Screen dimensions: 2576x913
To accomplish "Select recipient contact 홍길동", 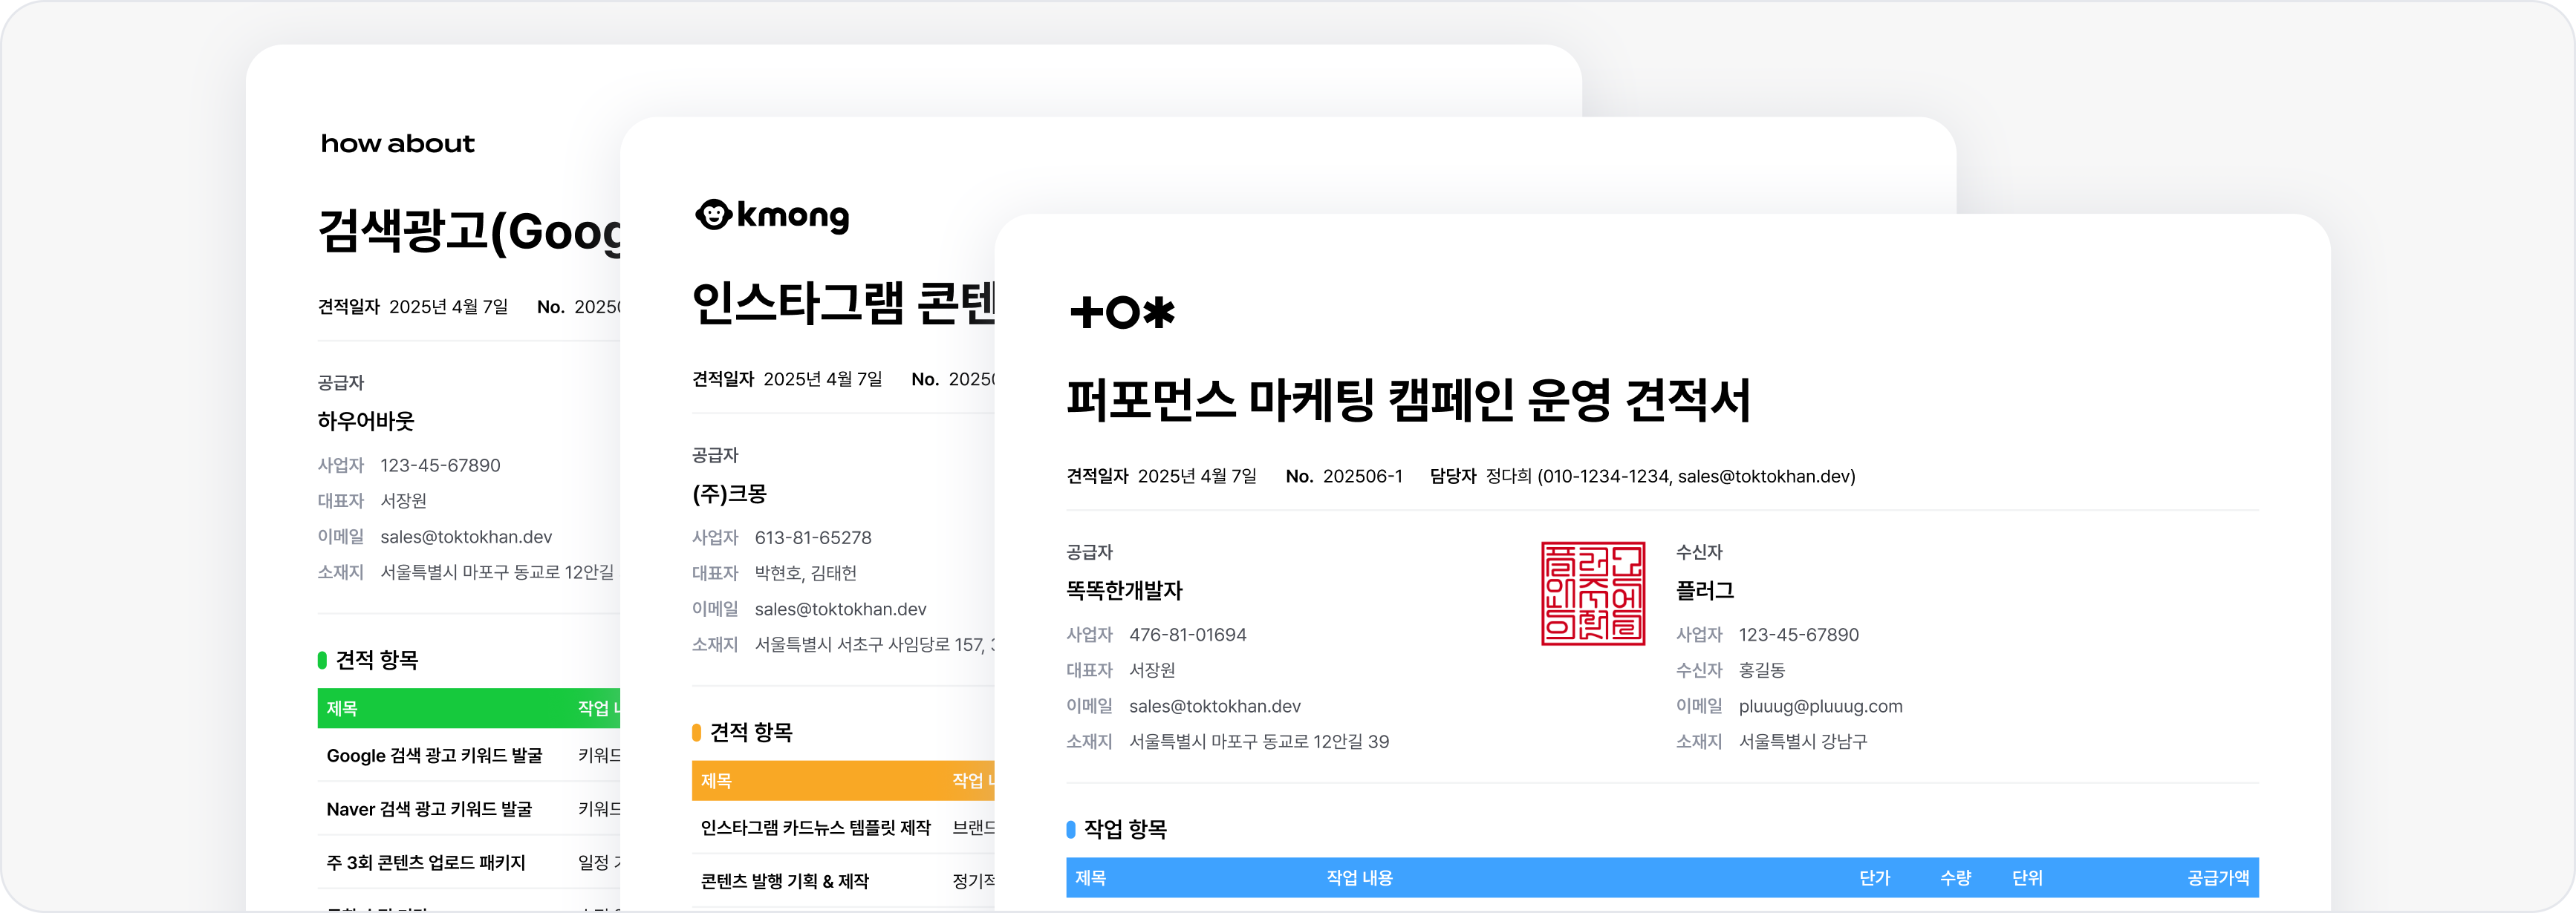I will [1761, 670].
